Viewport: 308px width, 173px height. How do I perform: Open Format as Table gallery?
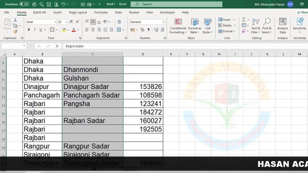pyautogui.click(x=194, y=26)
